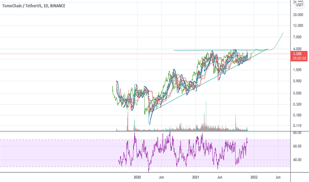This screenshot has height=182, width=309.
Task: Click the USDT currency button
Action: pyautogui.click(x=299, y=5)
